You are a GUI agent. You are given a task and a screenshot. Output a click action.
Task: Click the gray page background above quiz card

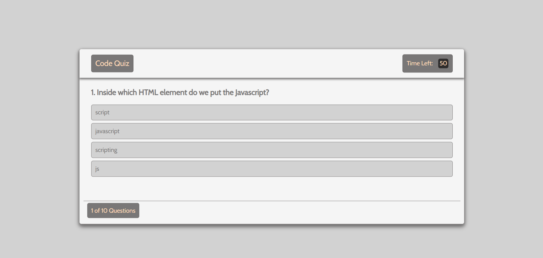pyautogui.click(x=271, y=25)
